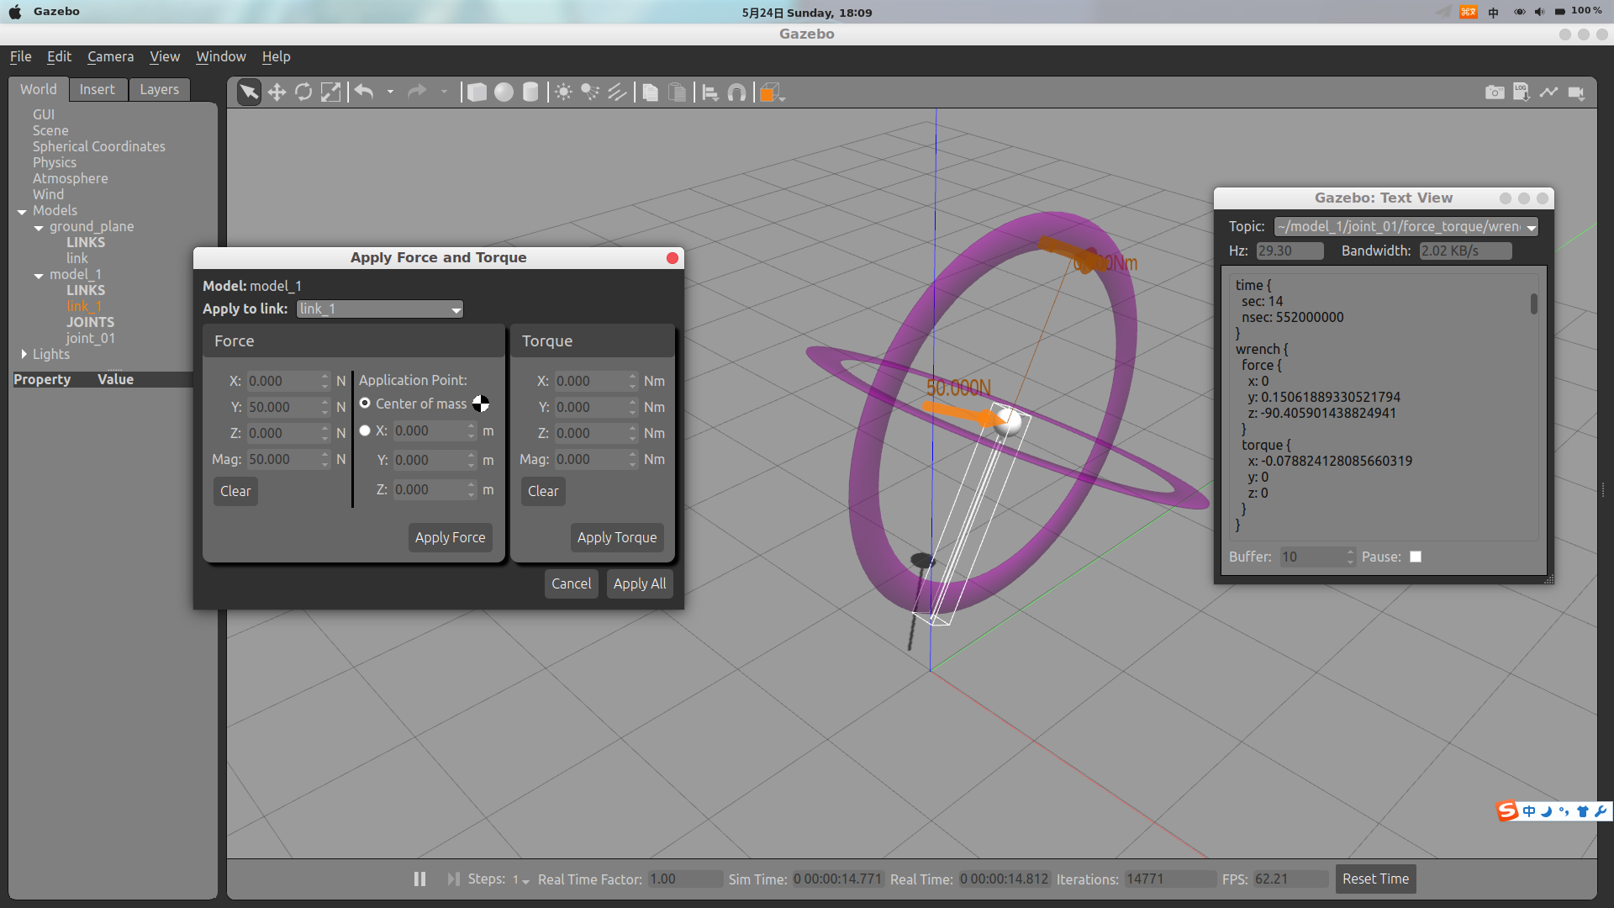Select Spherical Coordinates in World tree
This screenshot has height=908, width=1614.
point(99,146)
